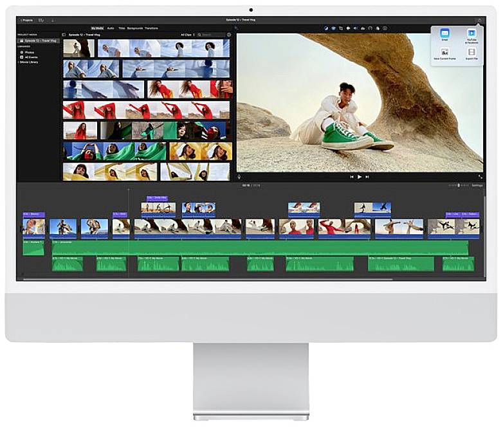Adjust the timeline zoom slider
The width and height of the screenshot is (503, 427).
click(x=459, y=185)
